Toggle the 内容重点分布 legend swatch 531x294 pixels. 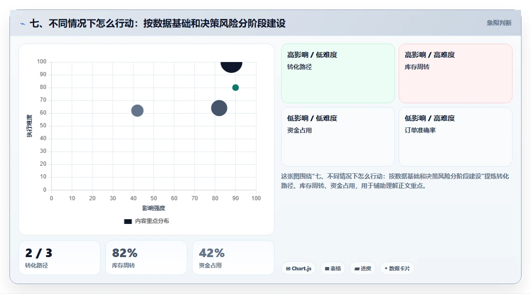(128, 221)
